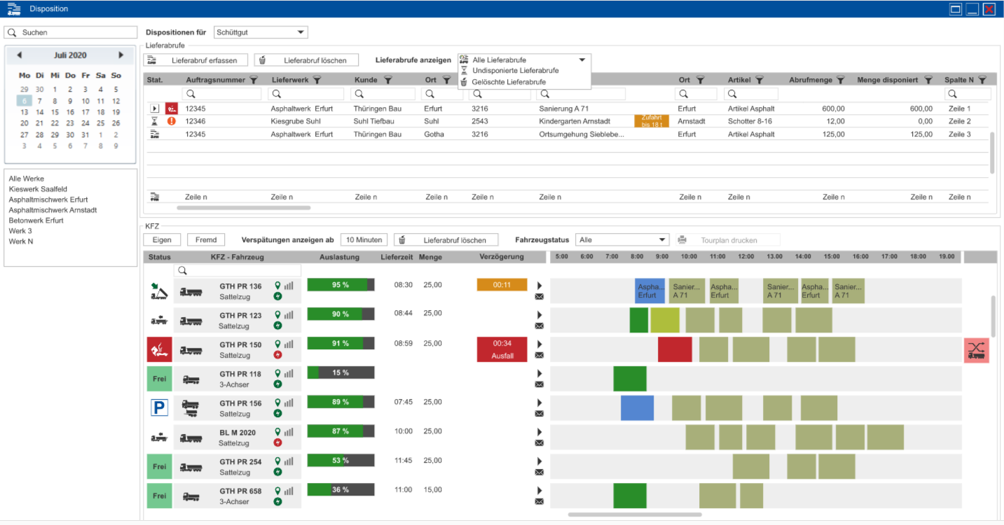The image size is (1004, 525).
Task: Open the Fahrzeugstatus Alle dropdown
Action: (622, 240)
